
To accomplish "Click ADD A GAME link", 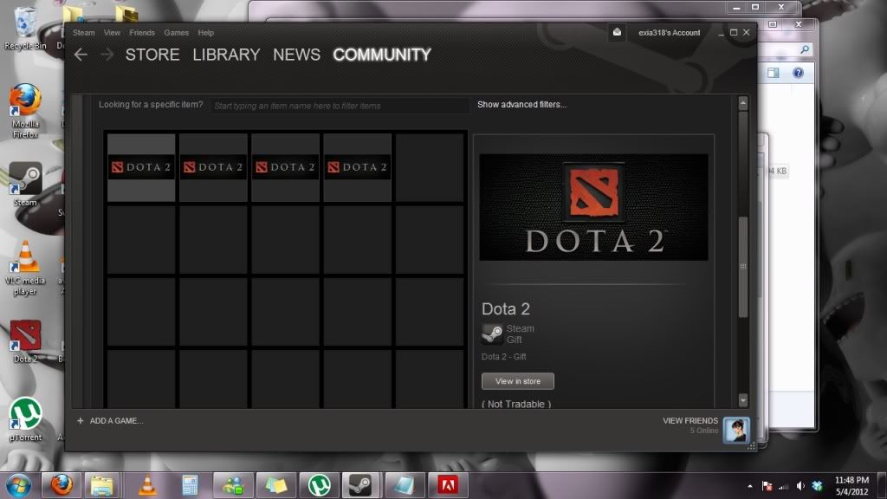I will 116,420.
